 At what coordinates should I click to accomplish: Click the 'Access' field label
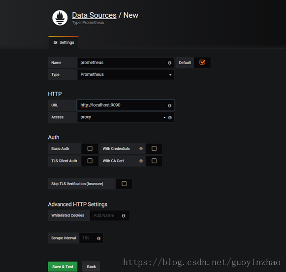(x=58, y=117)
